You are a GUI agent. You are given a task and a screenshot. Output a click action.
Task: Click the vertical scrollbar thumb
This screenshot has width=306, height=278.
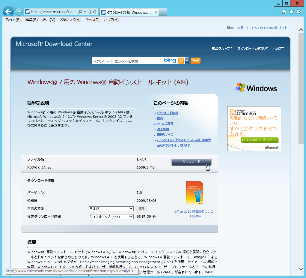coord(301,88)
